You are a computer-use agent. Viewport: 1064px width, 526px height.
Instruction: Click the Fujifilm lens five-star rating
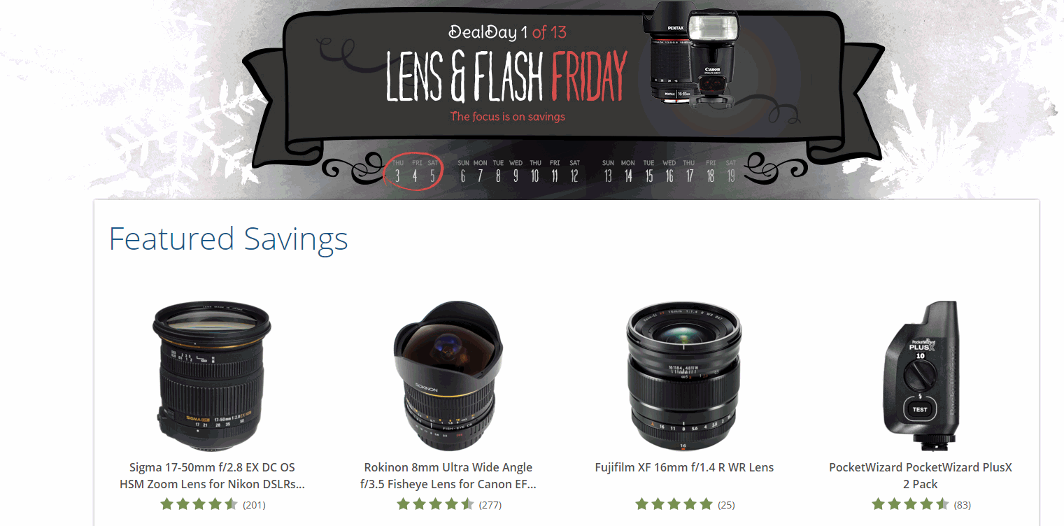(x=674, y=504)
